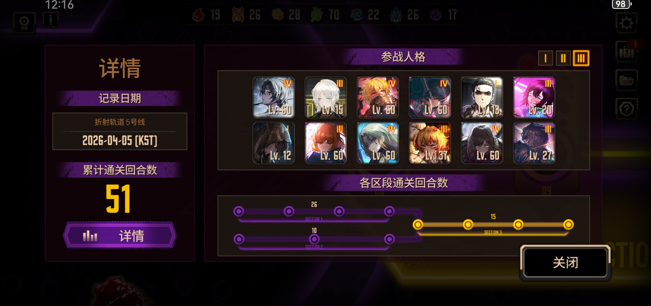
Task: Select team tab I
Action: [545, 58]
